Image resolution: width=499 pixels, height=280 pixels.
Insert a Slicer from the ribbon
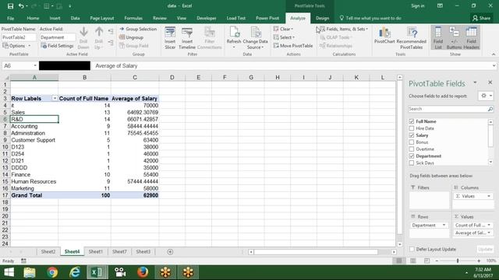[x=170, y=38]
